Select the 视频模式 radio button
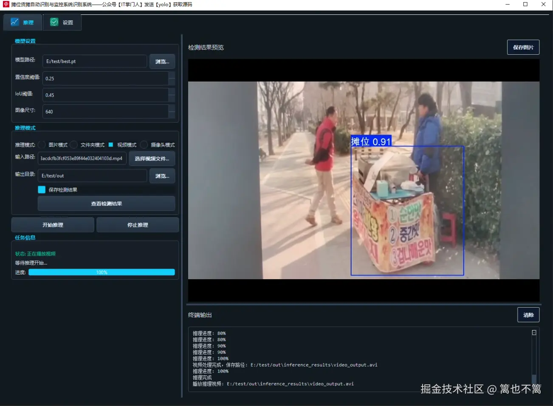Viewport: 553px width, 406px height. click(x=111, y=145)
